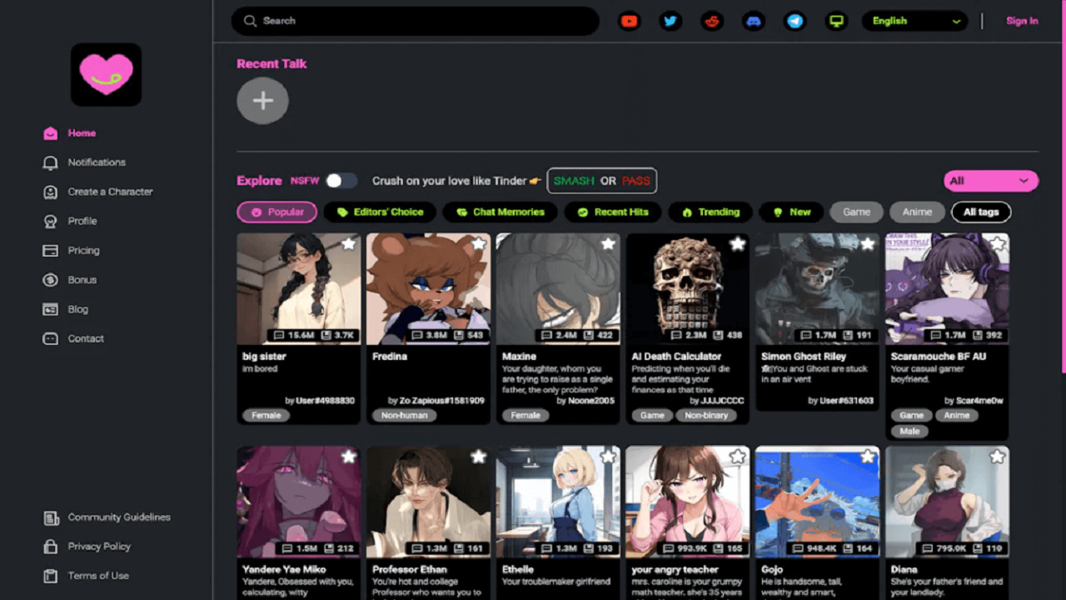
Task: Filter by the Game tag pill
Action: [856, 212]
